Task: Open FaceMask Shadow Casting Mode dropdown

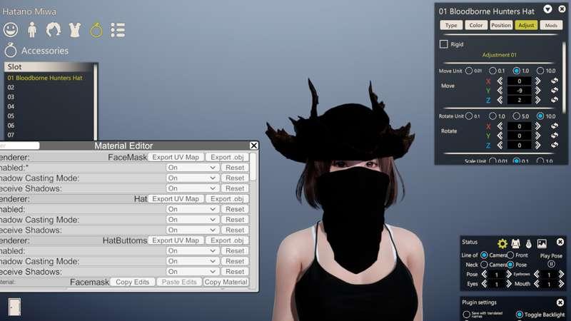Action: 192,178
